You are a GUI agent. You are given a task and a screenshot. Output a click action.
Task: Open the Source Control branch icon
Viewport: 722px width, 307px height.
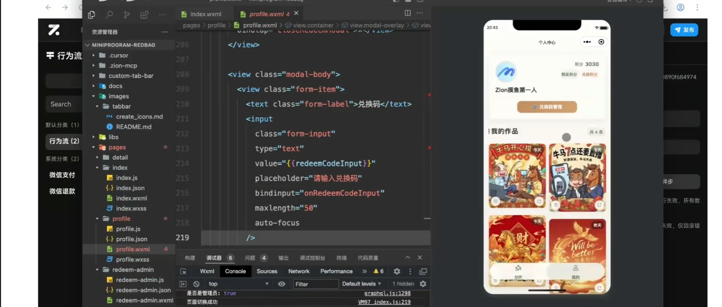coord(126,14)
